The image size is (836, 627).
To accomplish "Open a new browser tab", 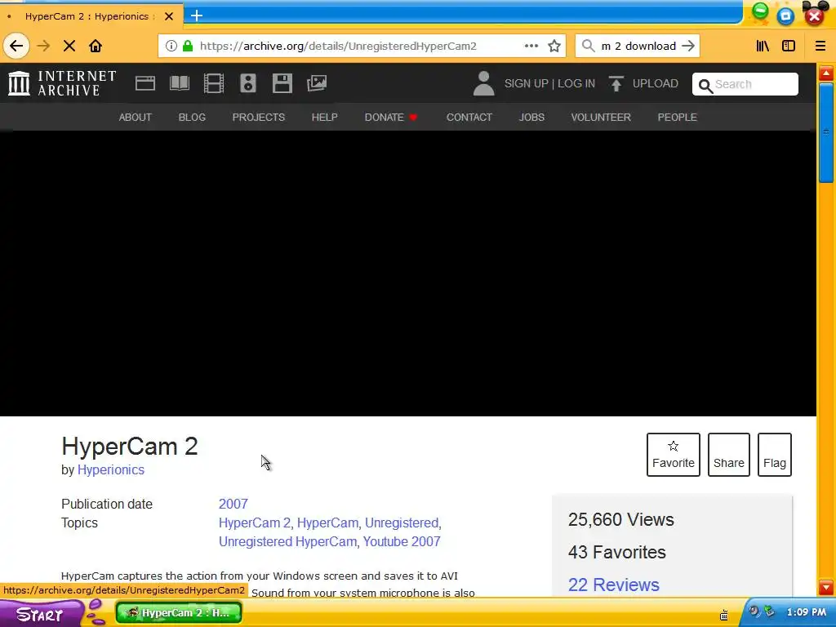I will [197, 16].
